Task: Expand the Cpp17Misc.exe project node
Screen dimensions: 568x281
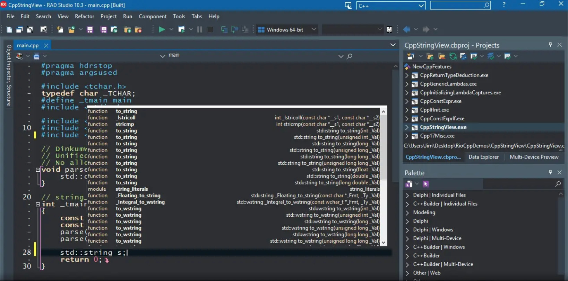Action: pos(407,136)
